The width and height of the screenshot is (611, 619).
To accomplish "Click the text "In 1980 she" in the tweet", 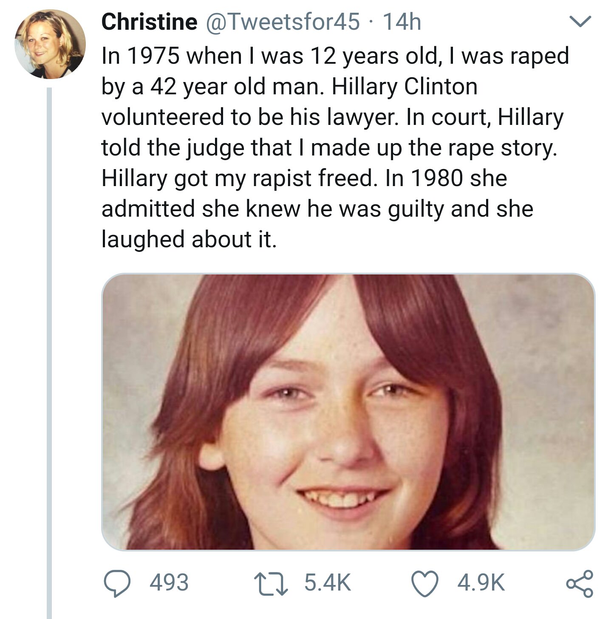I will click(446, 178).
